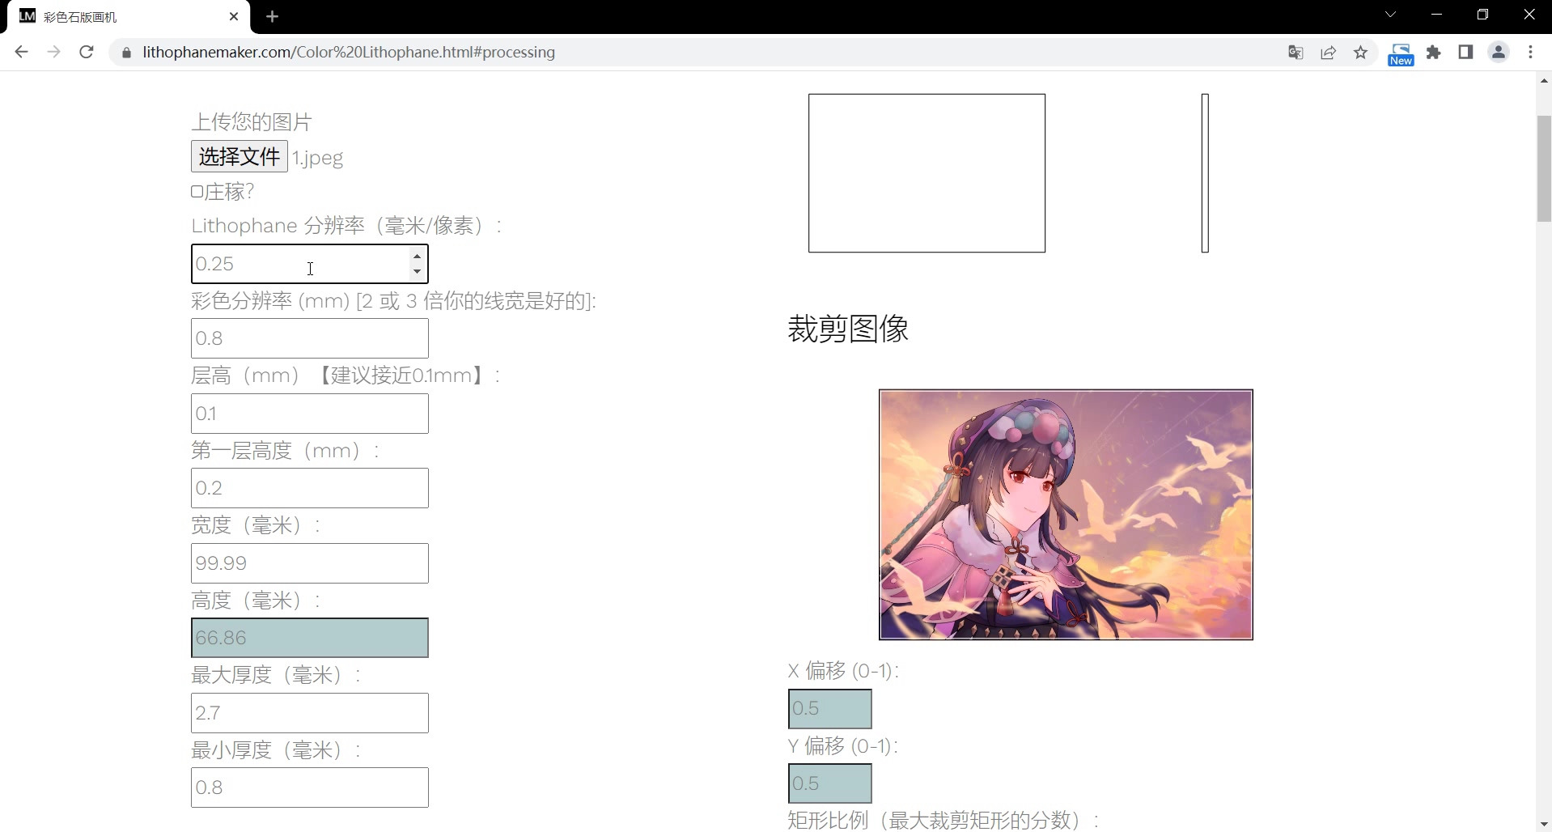This screenshot has width=1552, height=832.
Task: Click the 1.jpeg file name text
Action: click(317, 158)
